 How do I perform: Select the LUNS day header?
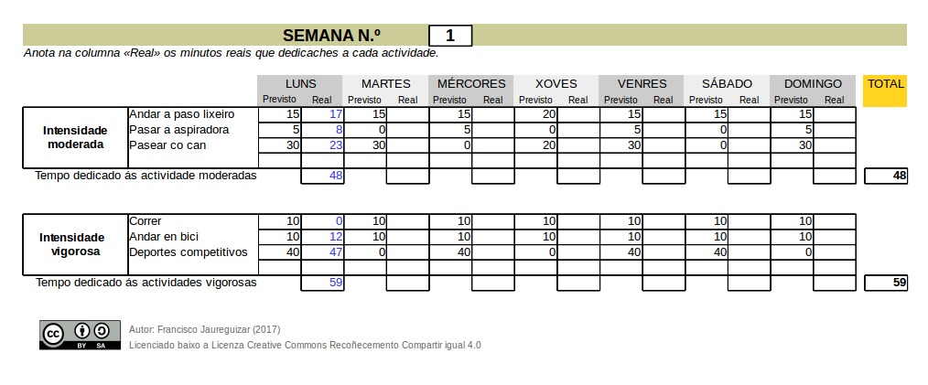point(300,83)
